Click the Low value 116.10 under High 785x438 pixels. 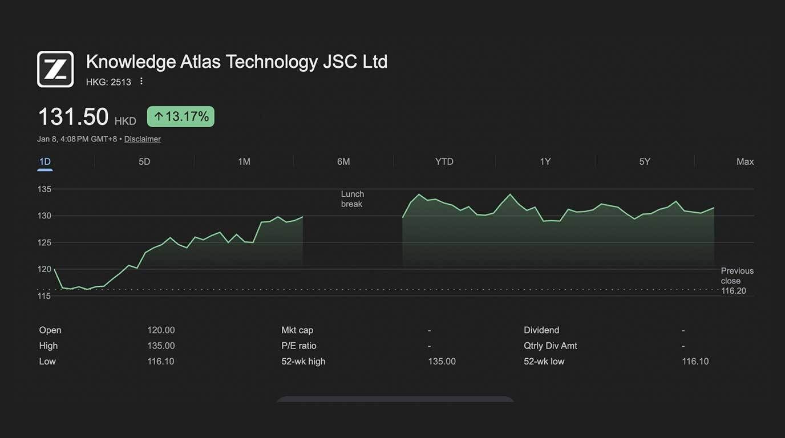tap(161, 362)
